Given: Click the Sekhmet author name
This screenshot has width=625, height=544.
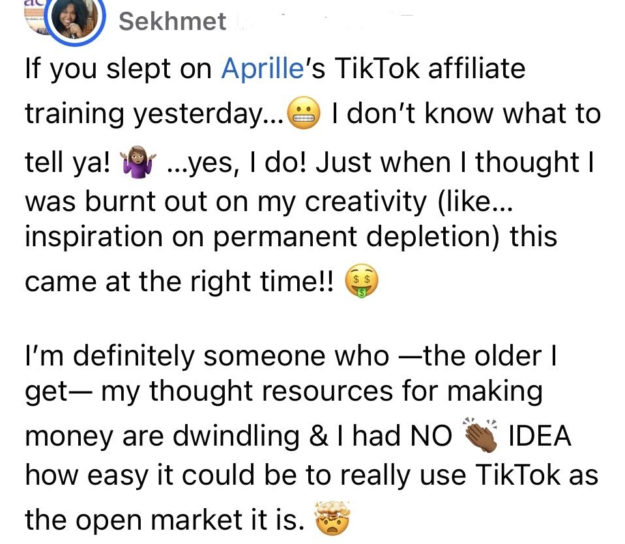Looking at the screenshot, I should coord(173,21).
